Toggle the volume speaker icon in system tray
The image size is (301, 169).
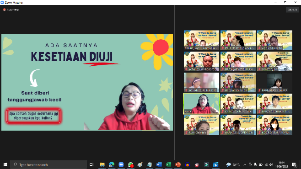271,164
